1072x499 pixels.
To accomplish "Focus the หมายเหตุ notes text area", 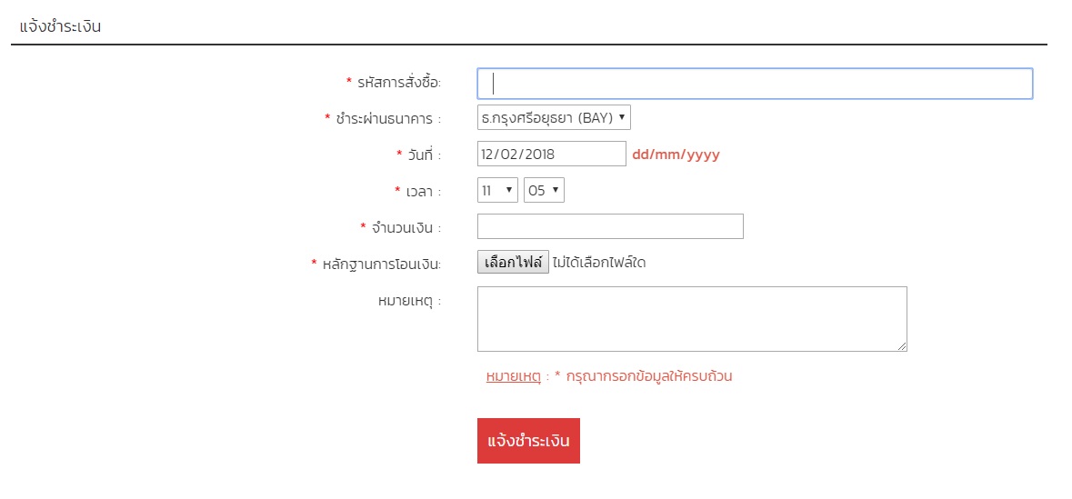I will (692, 319).
